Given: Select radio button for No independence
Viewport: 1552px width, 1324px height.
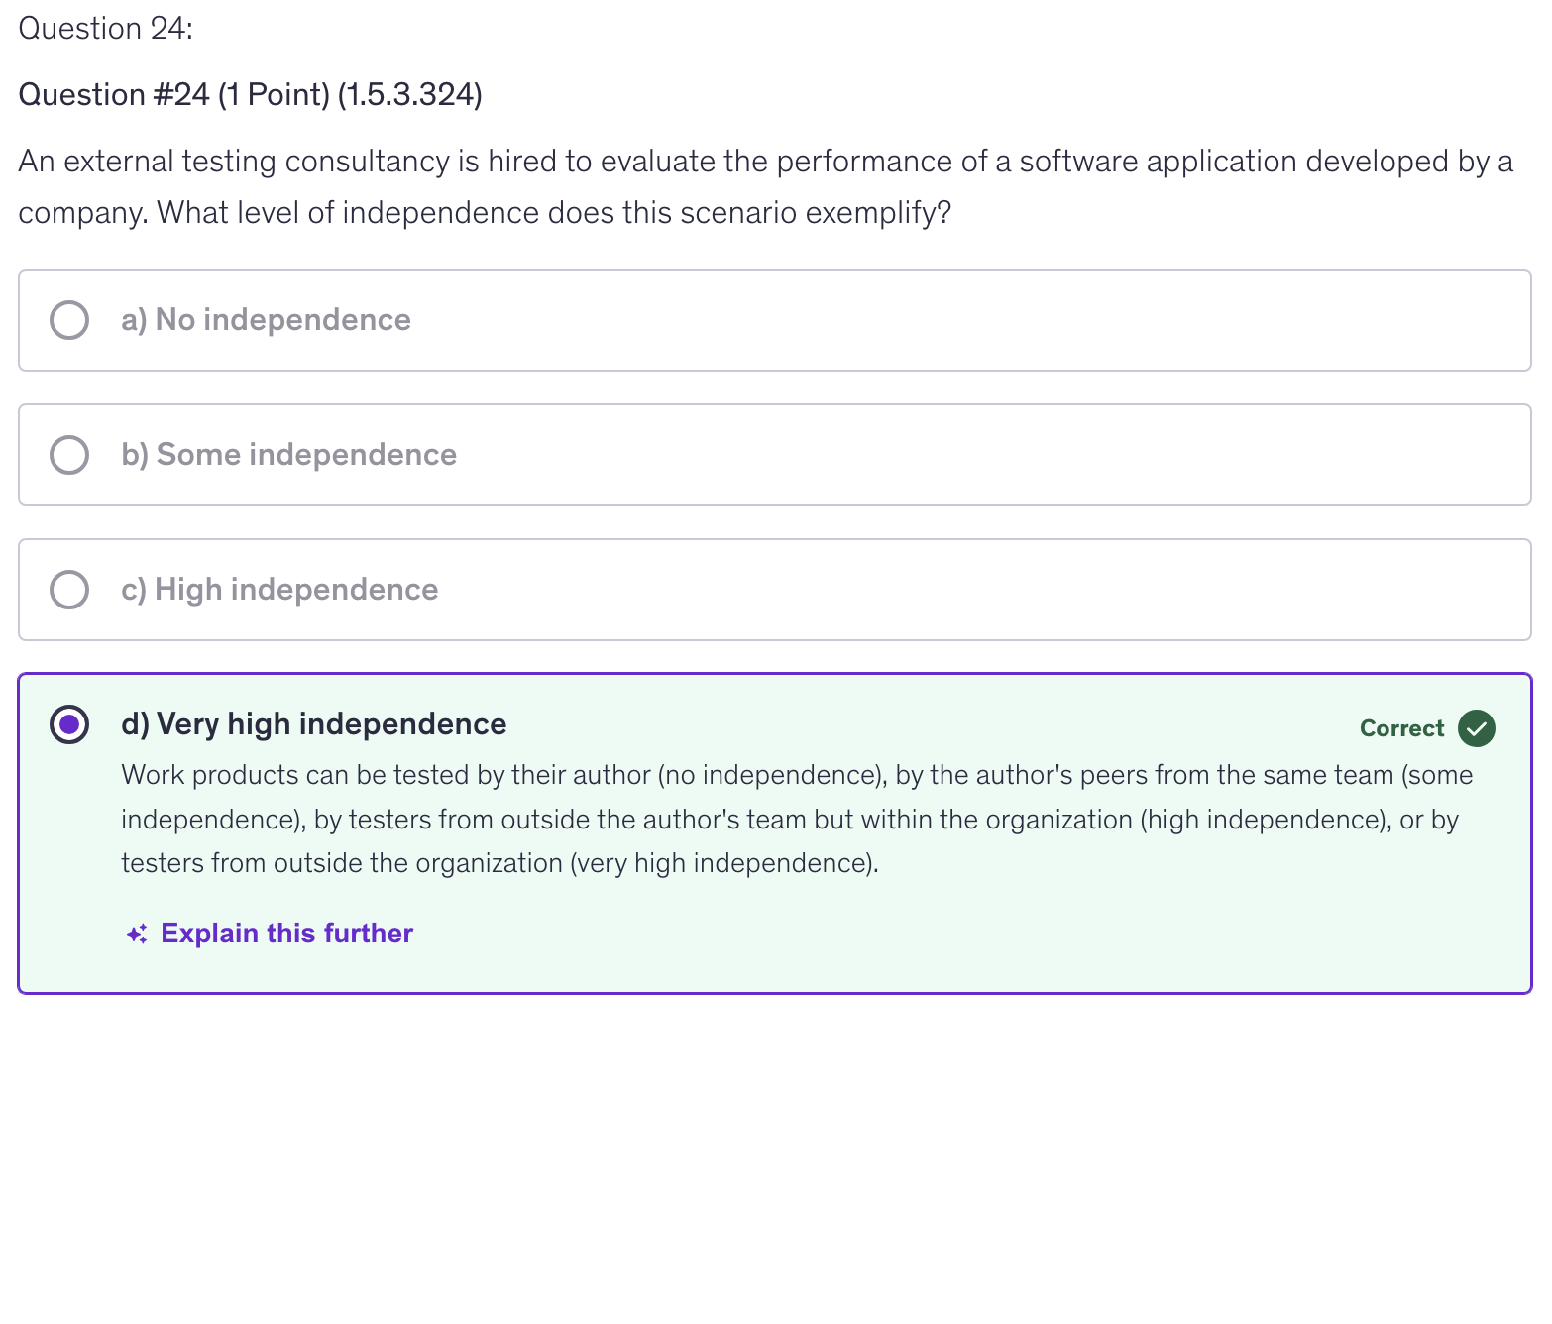Looking at the screenshot, I should point(69,320).
